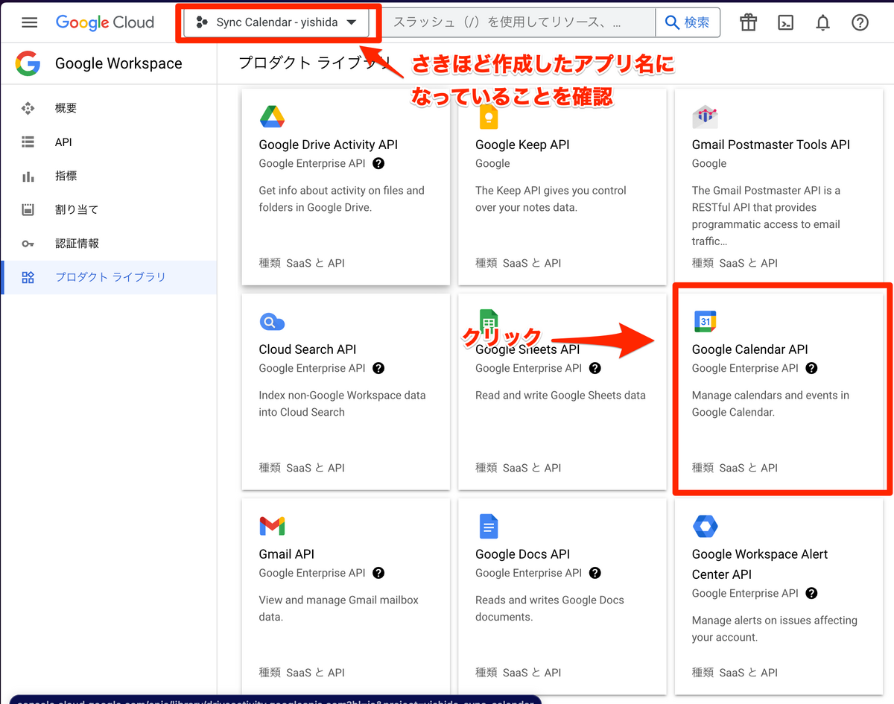
Task: Click the 割り当て quota icon
Action: pos(28,209)
